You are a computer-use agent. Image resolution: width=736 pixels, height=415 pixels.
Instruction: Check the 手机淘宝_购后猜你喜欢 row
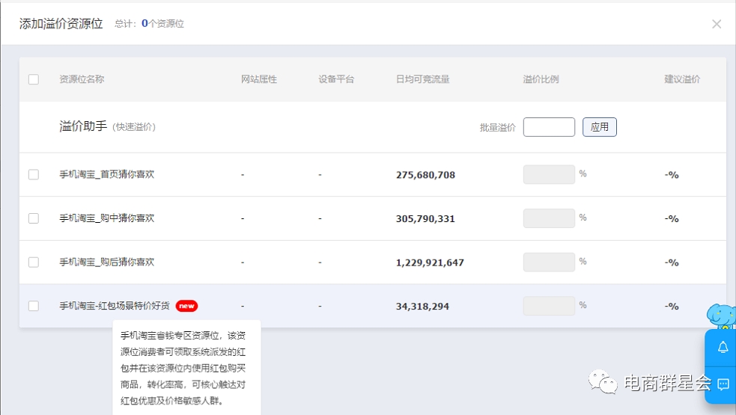[34, 262]
